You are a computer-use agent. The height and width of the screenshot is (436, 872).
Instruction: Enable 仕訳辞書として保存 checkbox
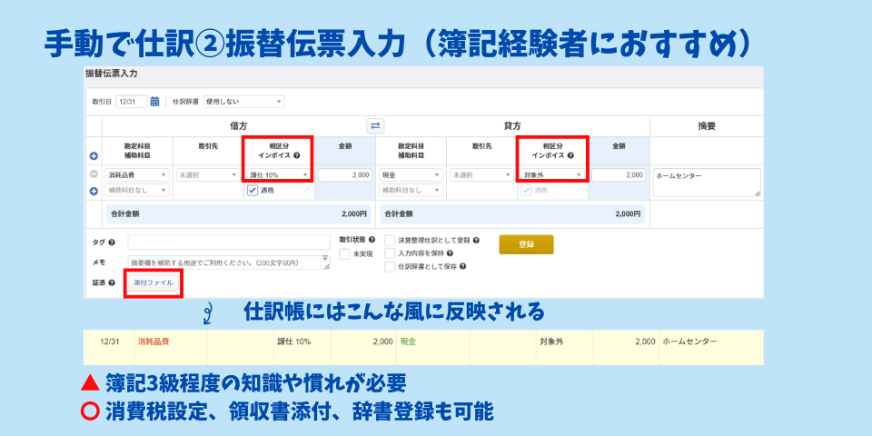[390, 266]
